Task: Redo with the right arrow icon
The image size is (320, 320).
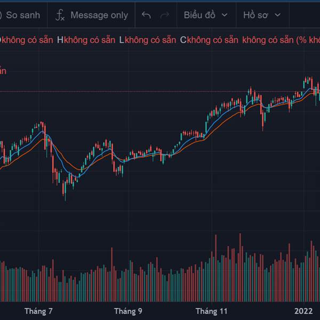Action: [165, 15]
